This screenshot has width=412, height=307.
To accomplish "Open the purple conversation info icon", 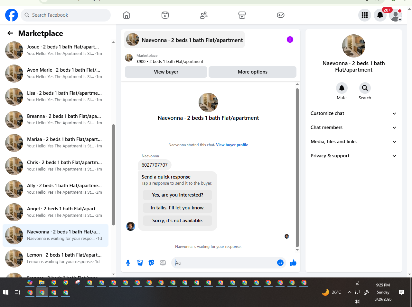I will click(x=290, y=39).
